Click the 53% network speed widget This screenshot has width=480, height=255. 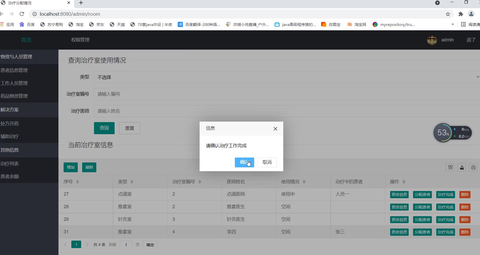[x=452, y=133]
